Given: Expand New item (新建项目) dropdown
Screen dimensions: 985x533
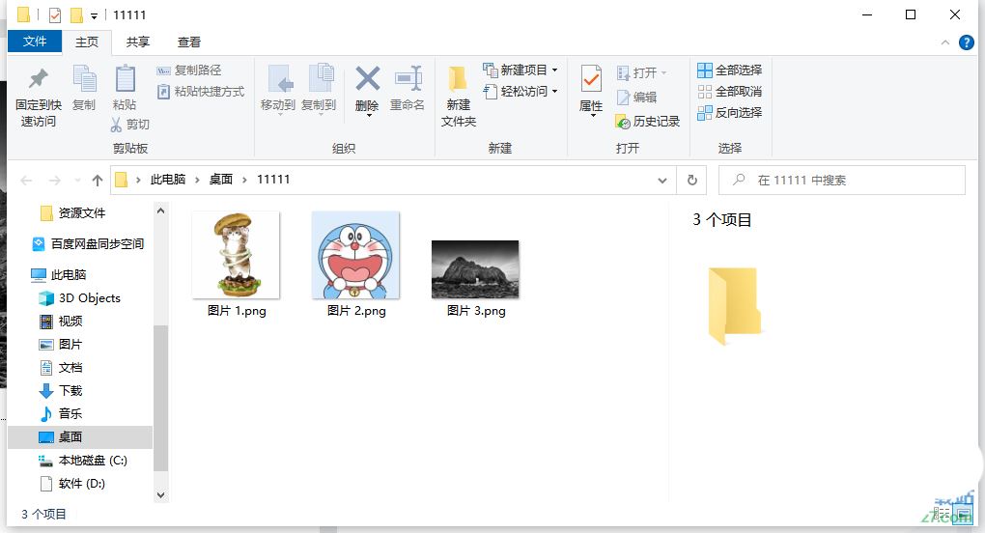Looking at the screenshot, I should click(x=554, y=70).
